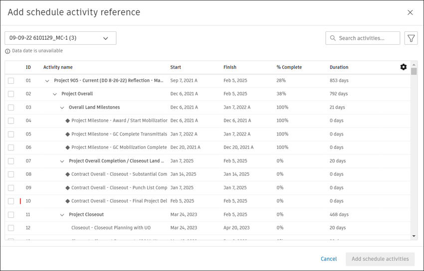Click milestone diamond icon for row 10
The image size is (424, 271).
coord(67,201)
